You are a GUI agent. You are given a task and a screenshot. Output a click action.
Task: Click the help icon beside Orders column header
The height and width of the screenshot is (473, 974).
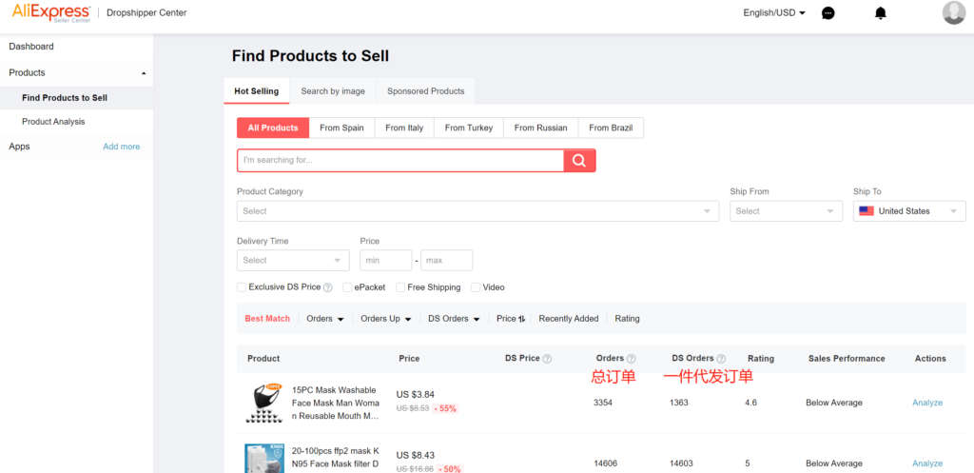[632, 359]
